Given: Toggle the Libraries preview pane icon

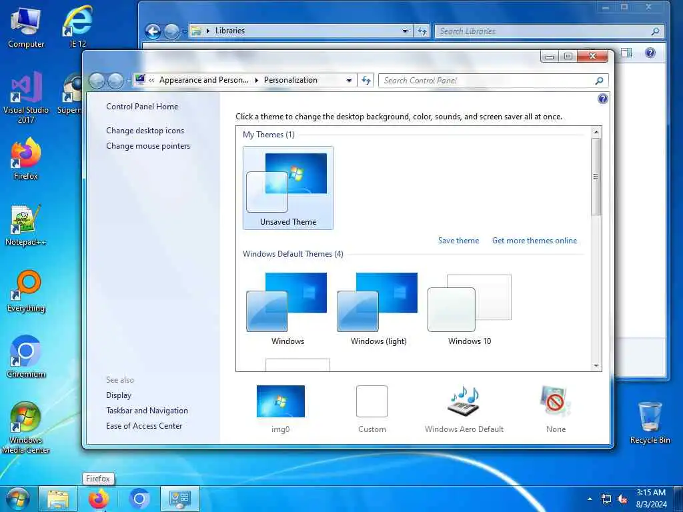Looking at the screenshot, I should coord(626,53).
